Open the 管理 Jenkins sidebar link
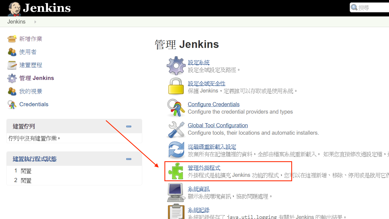Screen dimensions: 389x219 37,78
